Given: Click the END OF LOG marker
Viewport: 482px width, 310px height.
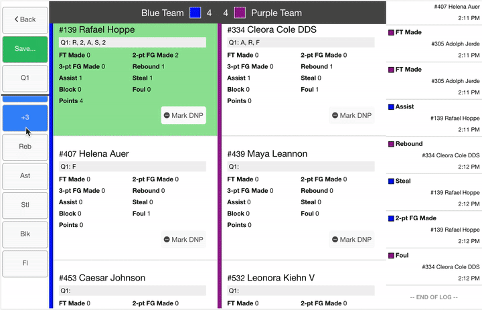Looking at the screenshot, I should tap(434, 297).
